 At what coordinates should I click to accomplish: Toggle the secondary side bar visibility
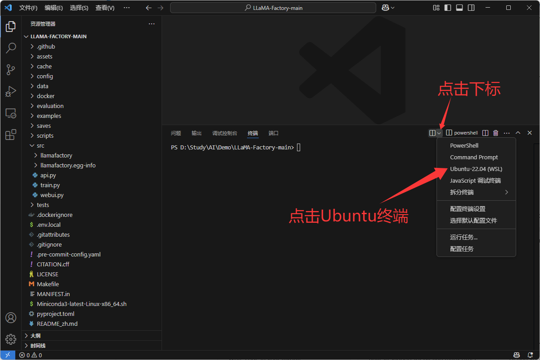tap(471, 8)
